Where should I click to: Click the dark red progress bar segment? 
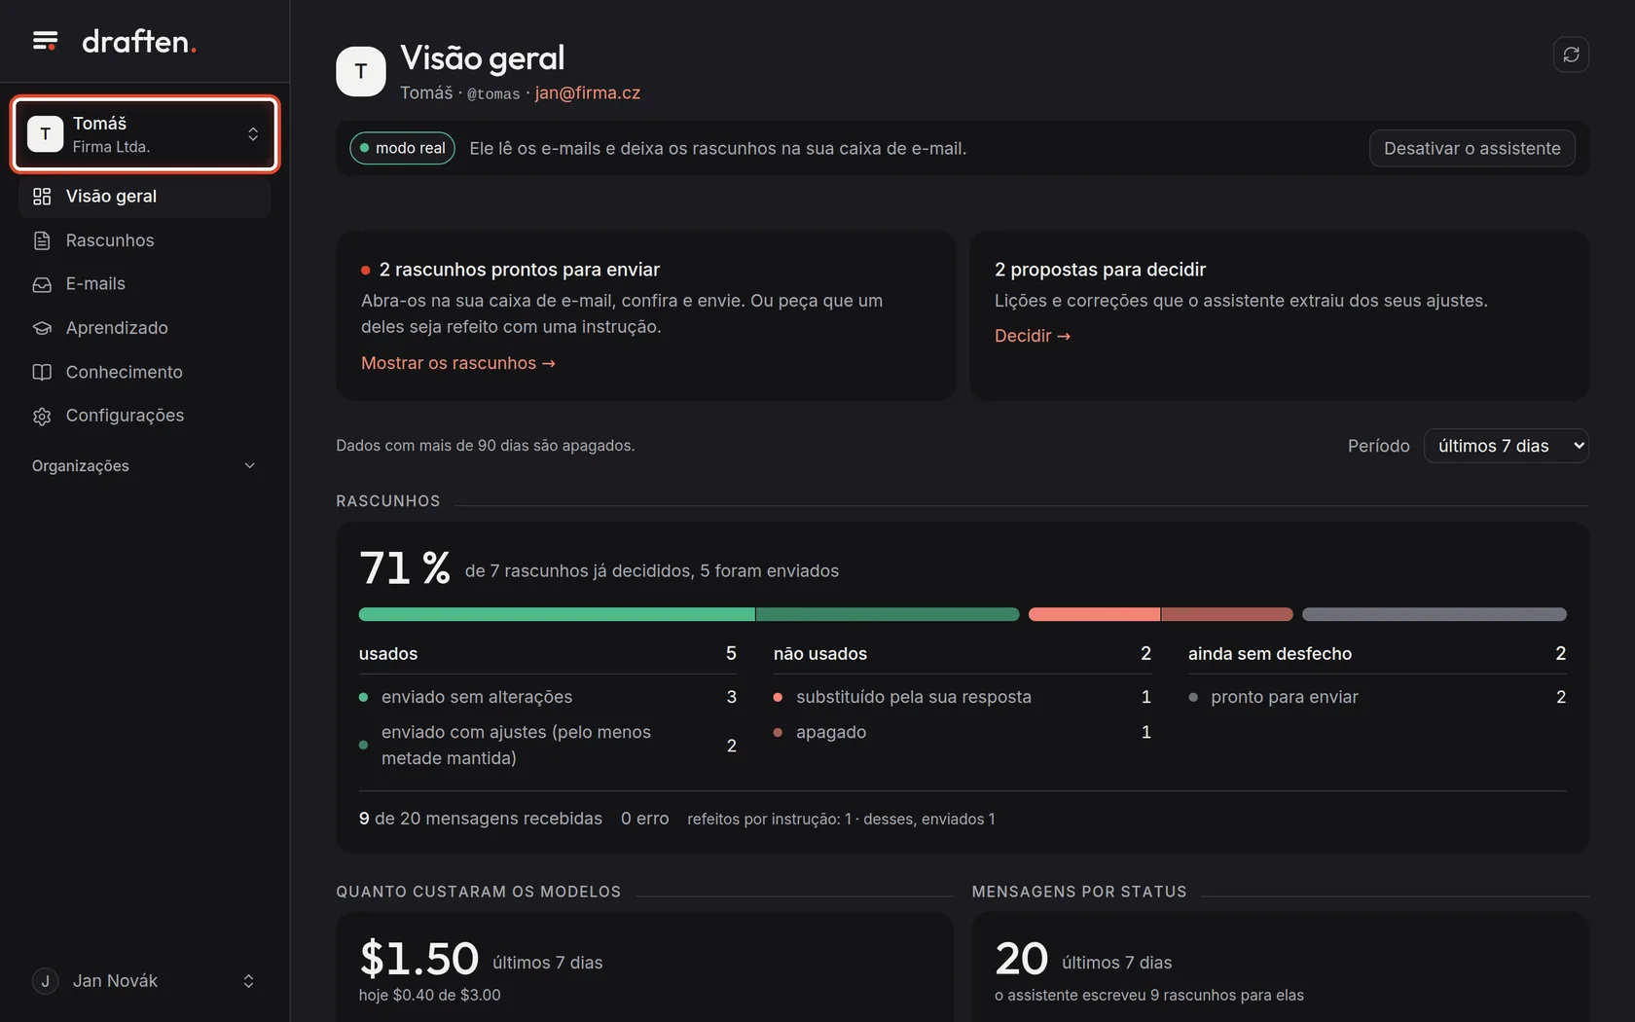[1227, 614]
